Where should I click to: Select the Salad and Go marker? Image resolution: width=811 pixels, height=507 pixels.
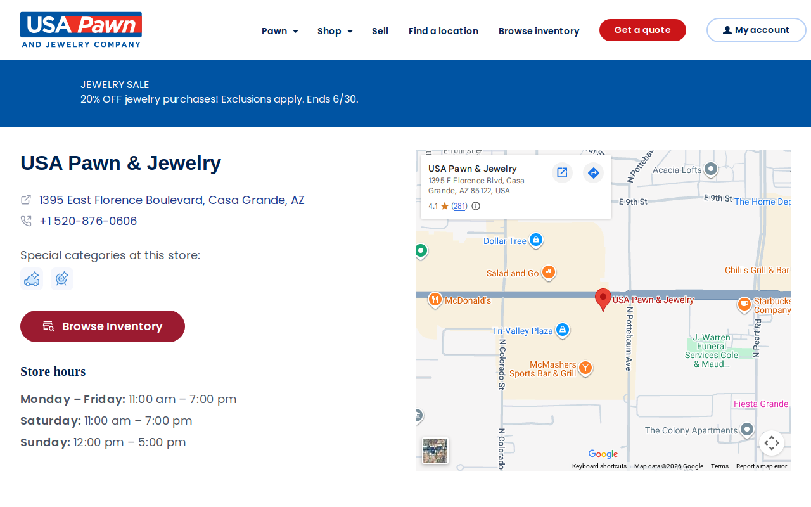[x=549, y=273]
